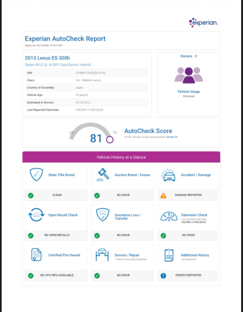Open the Accident / Damage link
243x312 pixels.
coord(196,175)
